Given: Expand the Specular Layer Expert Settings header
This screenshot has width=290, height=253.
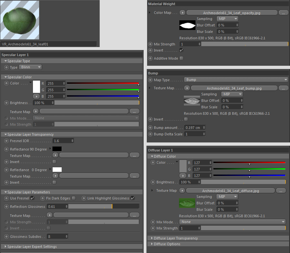Looking at the screenshot, I should pyautogui.click(x=32, y=247).
